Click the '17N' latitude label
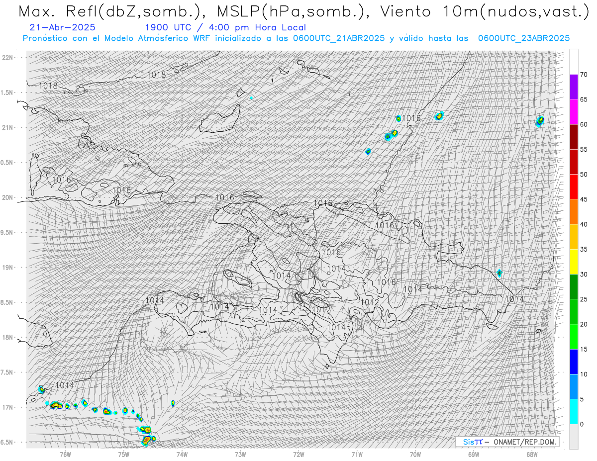Viewport: 597px width, 461px height. pos(8,407)
